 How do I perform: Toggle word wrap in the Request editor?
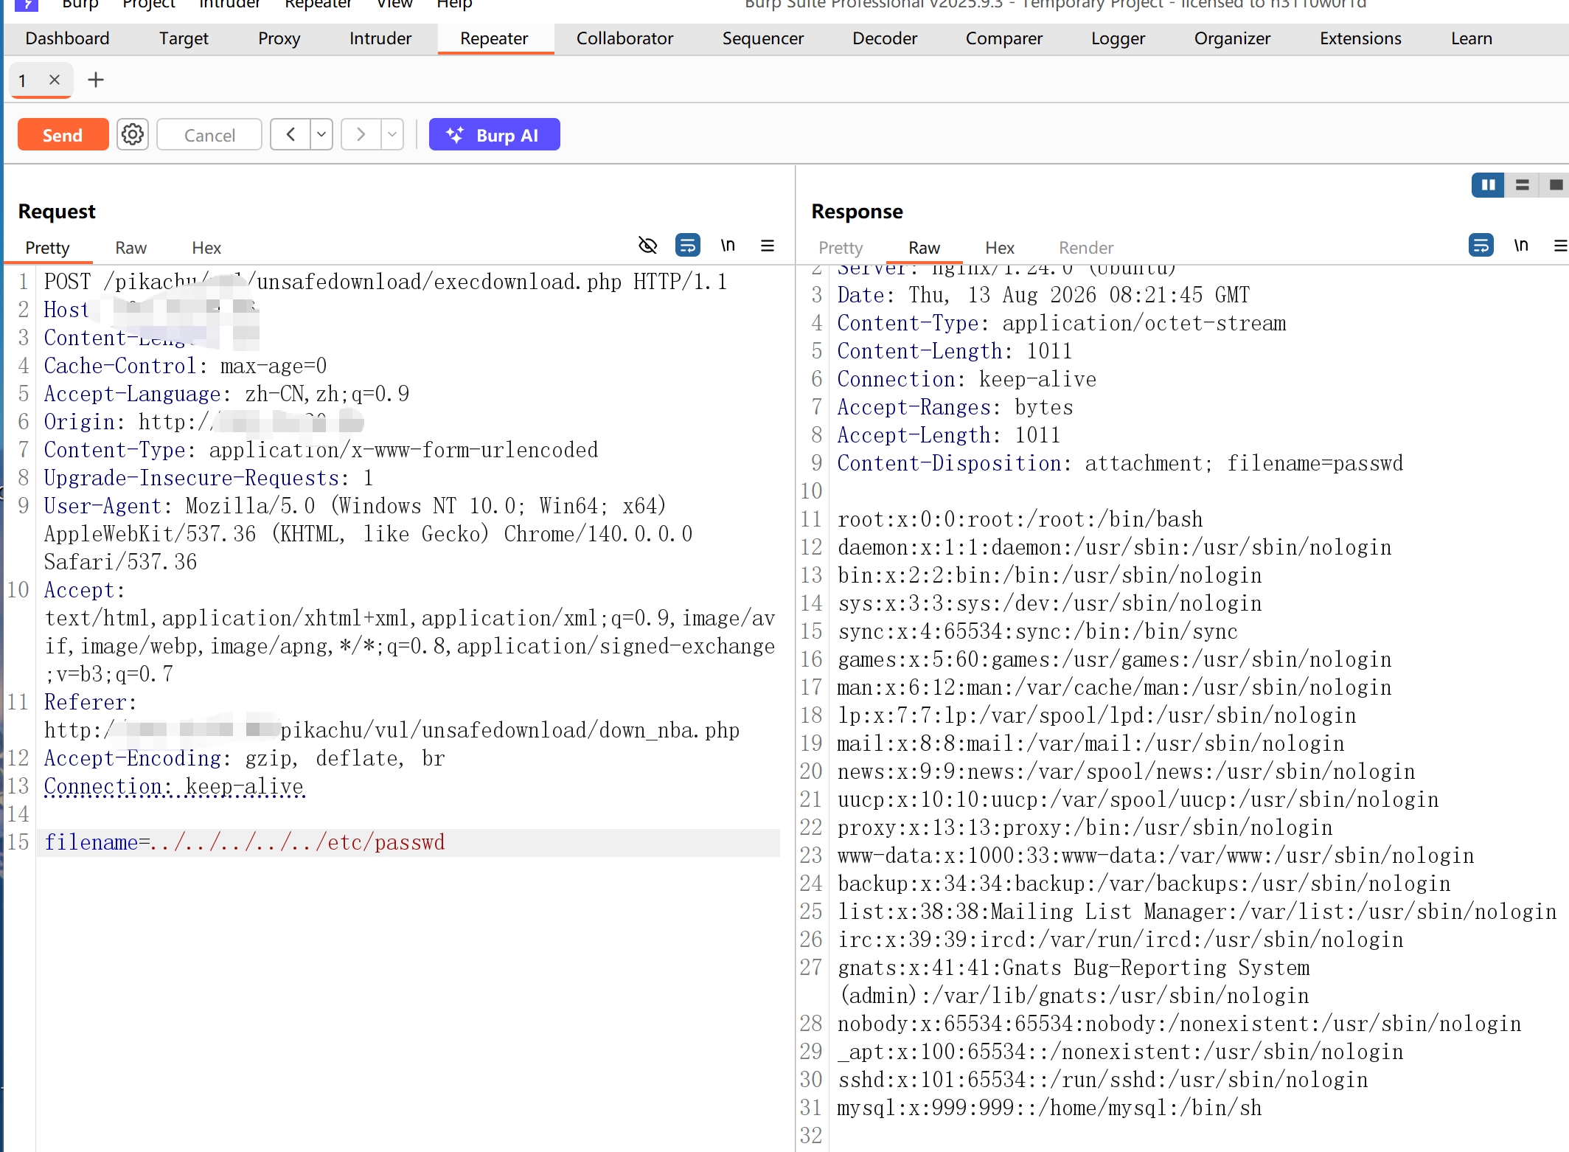[688, 246]
